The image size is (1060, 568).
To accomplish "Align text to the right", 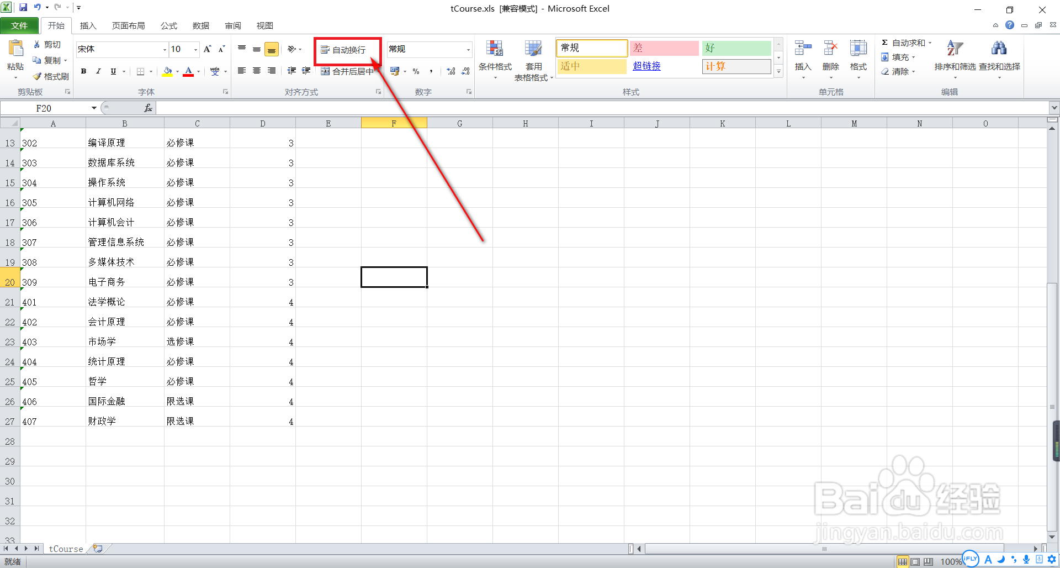I will pyautogui.click(x=272, y=71).
